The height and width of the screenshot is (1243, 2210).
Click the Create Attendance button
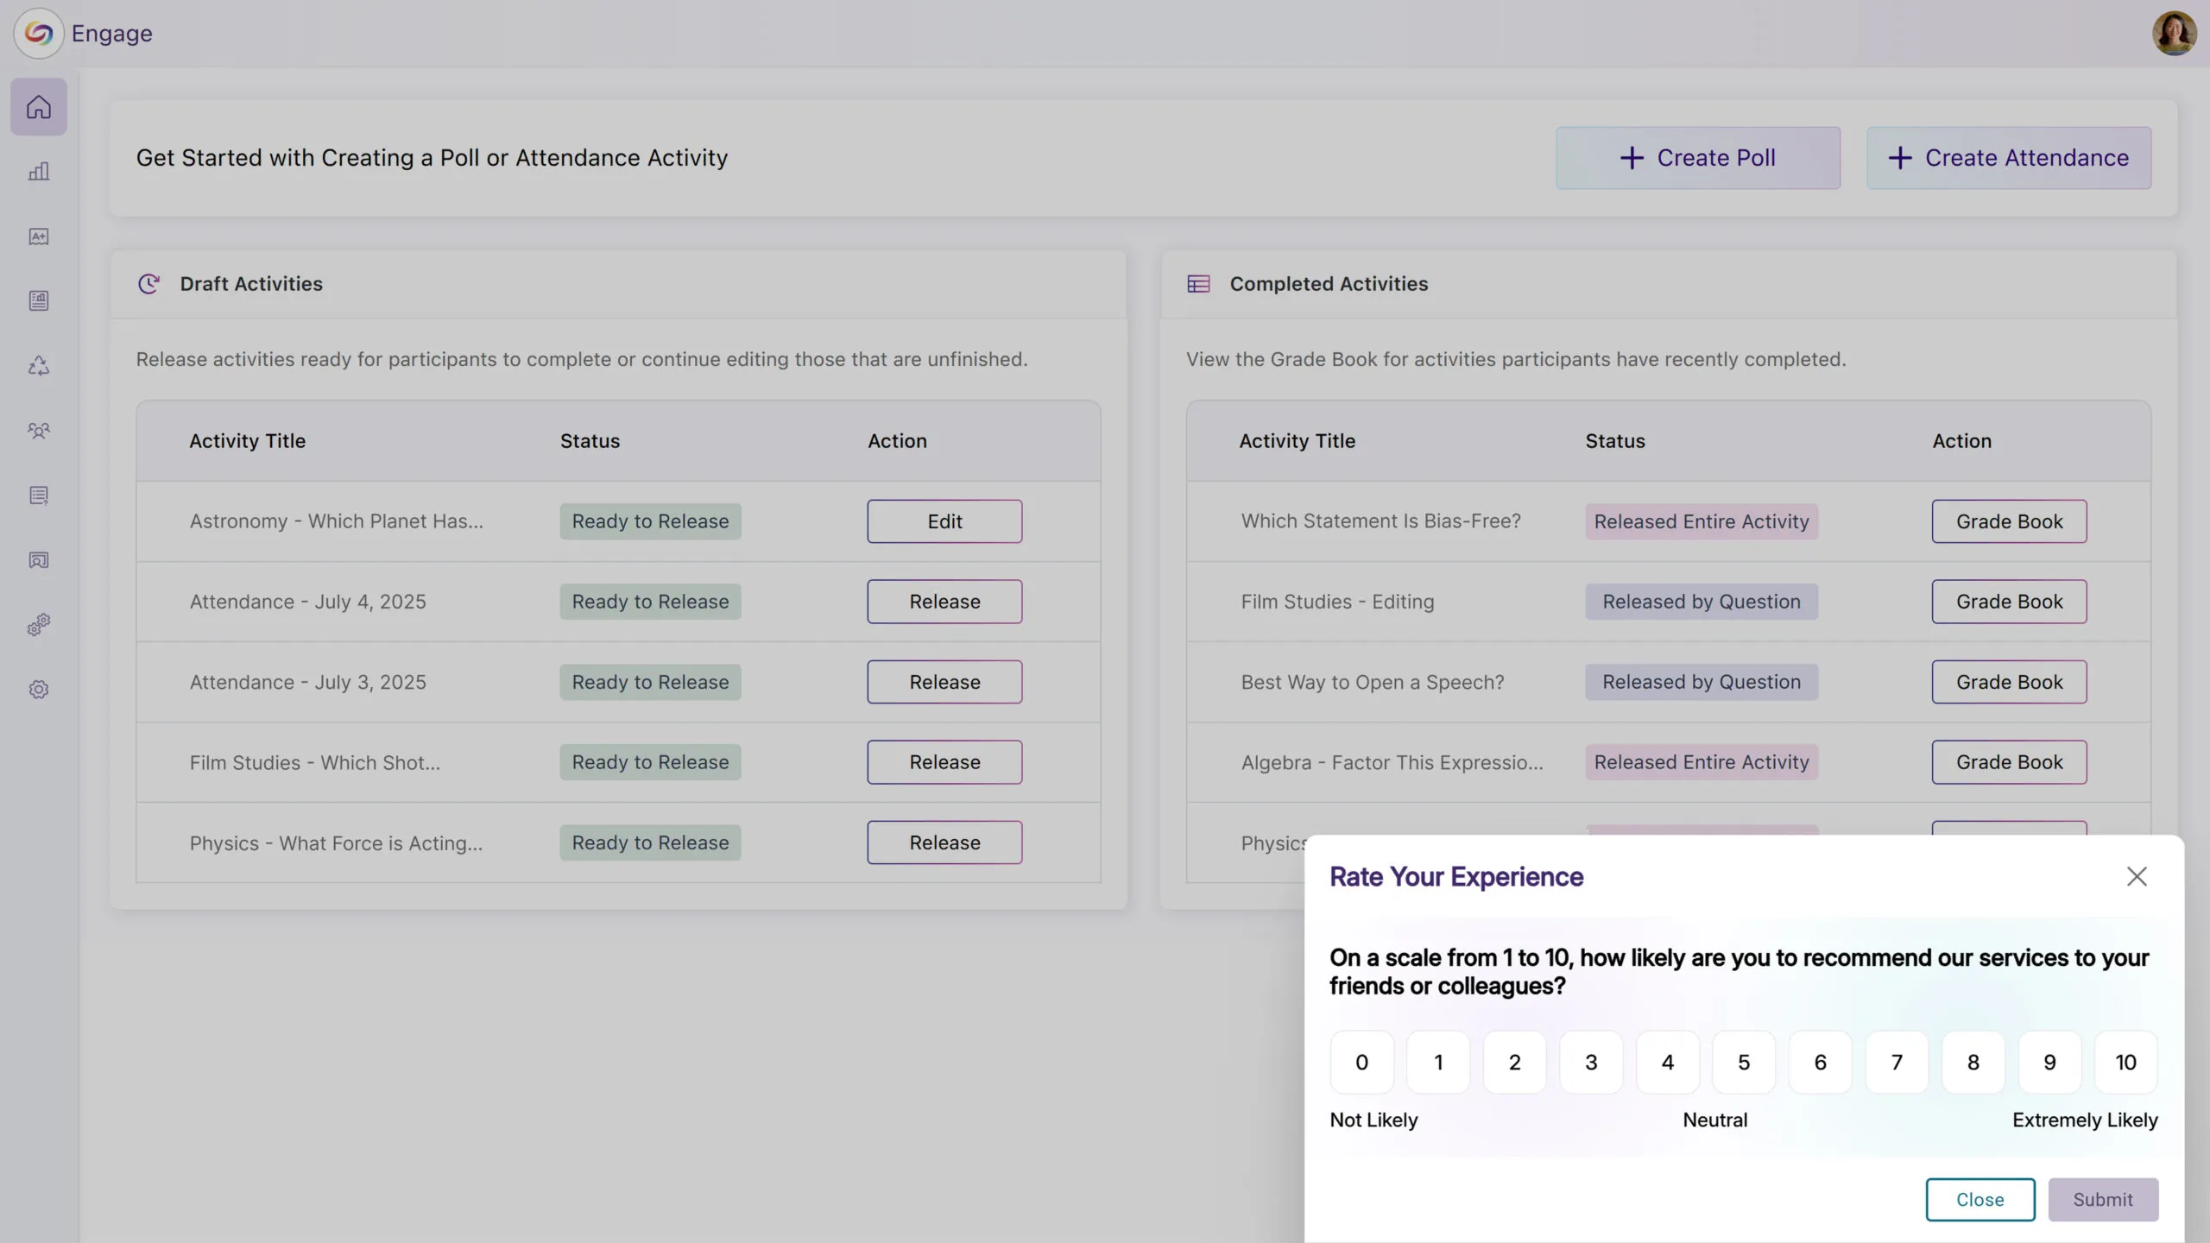pyautogui.click(x=2008, y=158)
